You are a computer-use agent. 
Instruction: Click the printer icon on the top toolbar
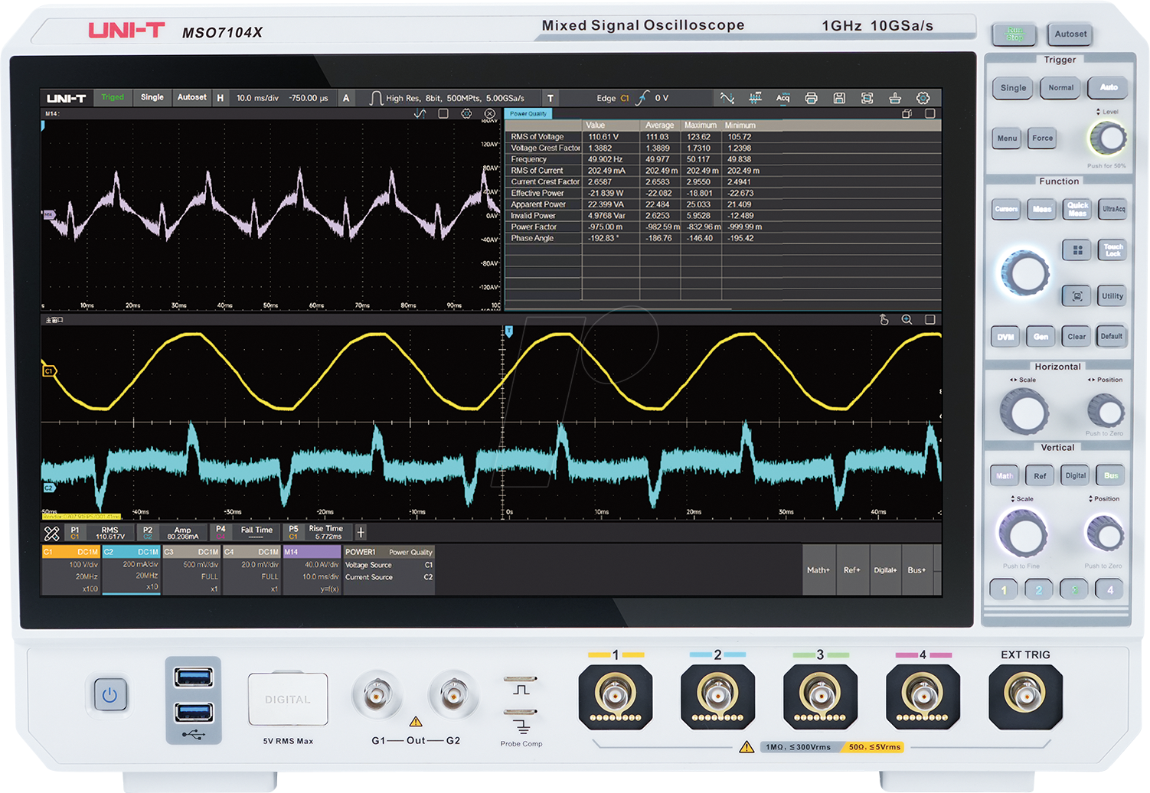tap(811, 98)
